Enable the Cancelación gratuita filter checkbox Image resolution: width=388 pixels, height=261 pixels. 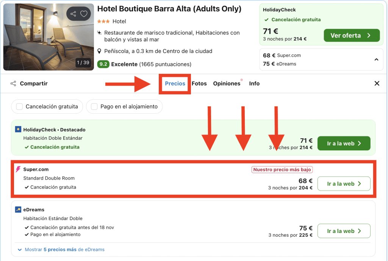[x=19, y=107]
